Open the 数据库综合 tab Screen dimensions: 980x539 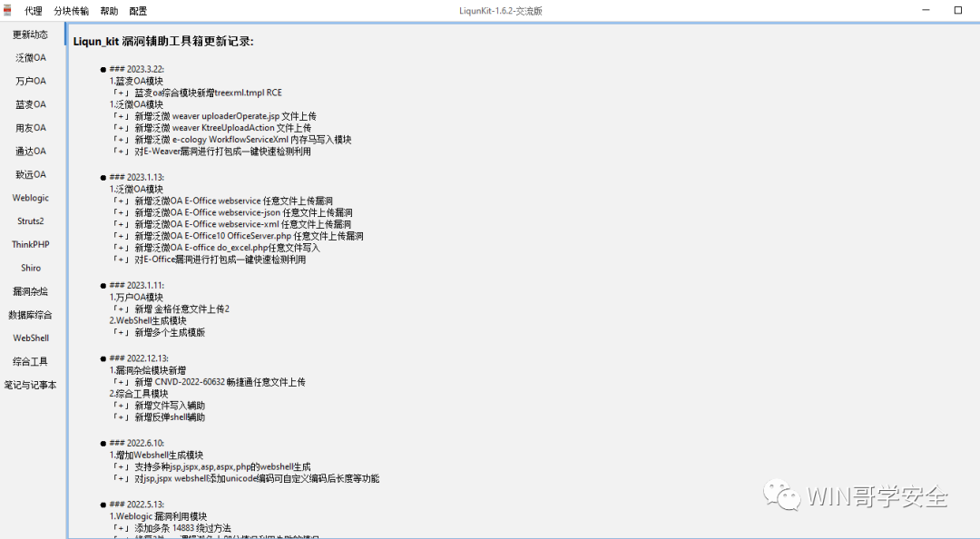click(31, 315)
